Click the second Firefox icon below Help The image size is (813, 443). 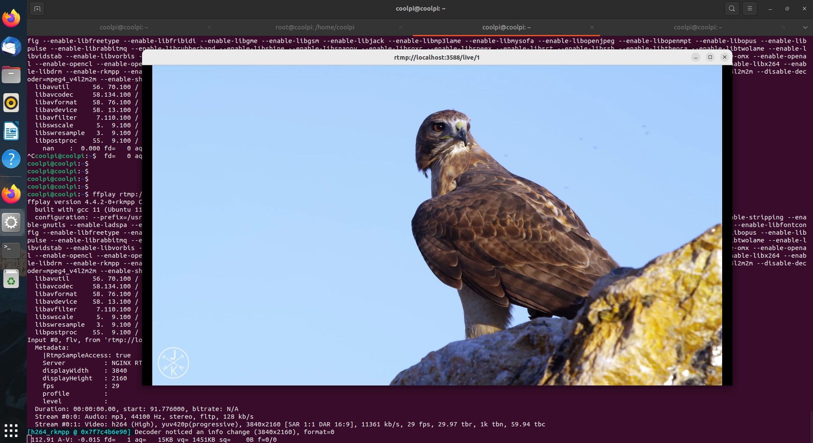(11, 194)
